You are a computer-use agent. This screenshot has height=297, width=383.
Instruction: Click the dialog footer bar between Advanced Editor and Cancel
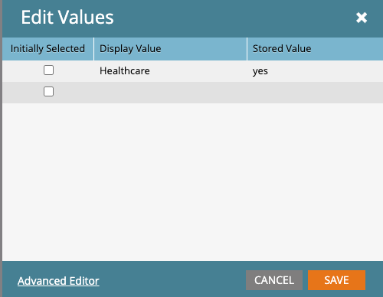pyautogui.click(x=172, y=280)
